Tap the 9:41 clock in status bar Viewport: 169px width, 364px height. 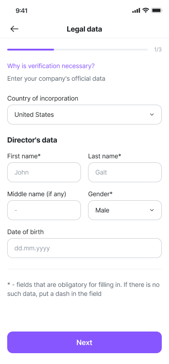(x=22, y=11)
